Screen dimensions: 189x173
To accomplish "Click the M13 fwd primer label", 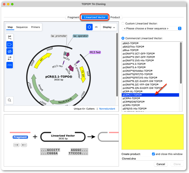I will (95, 52).
